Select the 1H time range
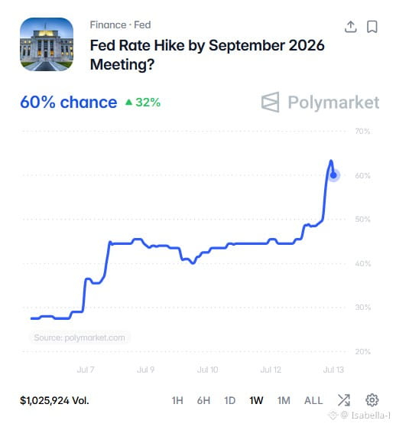 click(177, 400)
